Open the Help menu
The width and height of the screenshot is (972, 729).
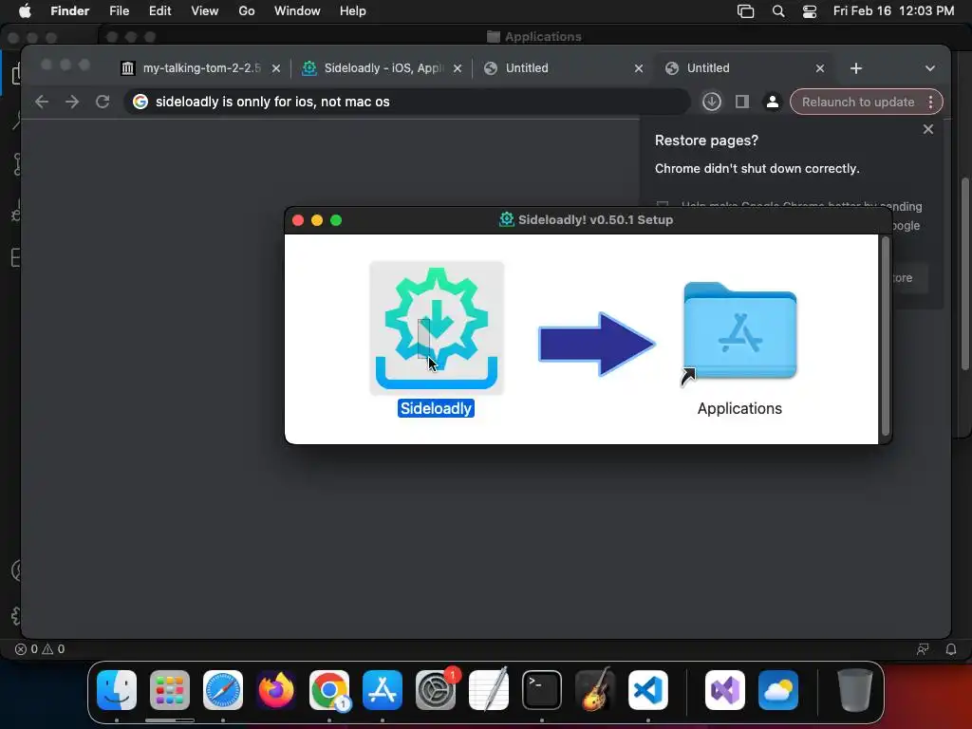tap(353, 11)
